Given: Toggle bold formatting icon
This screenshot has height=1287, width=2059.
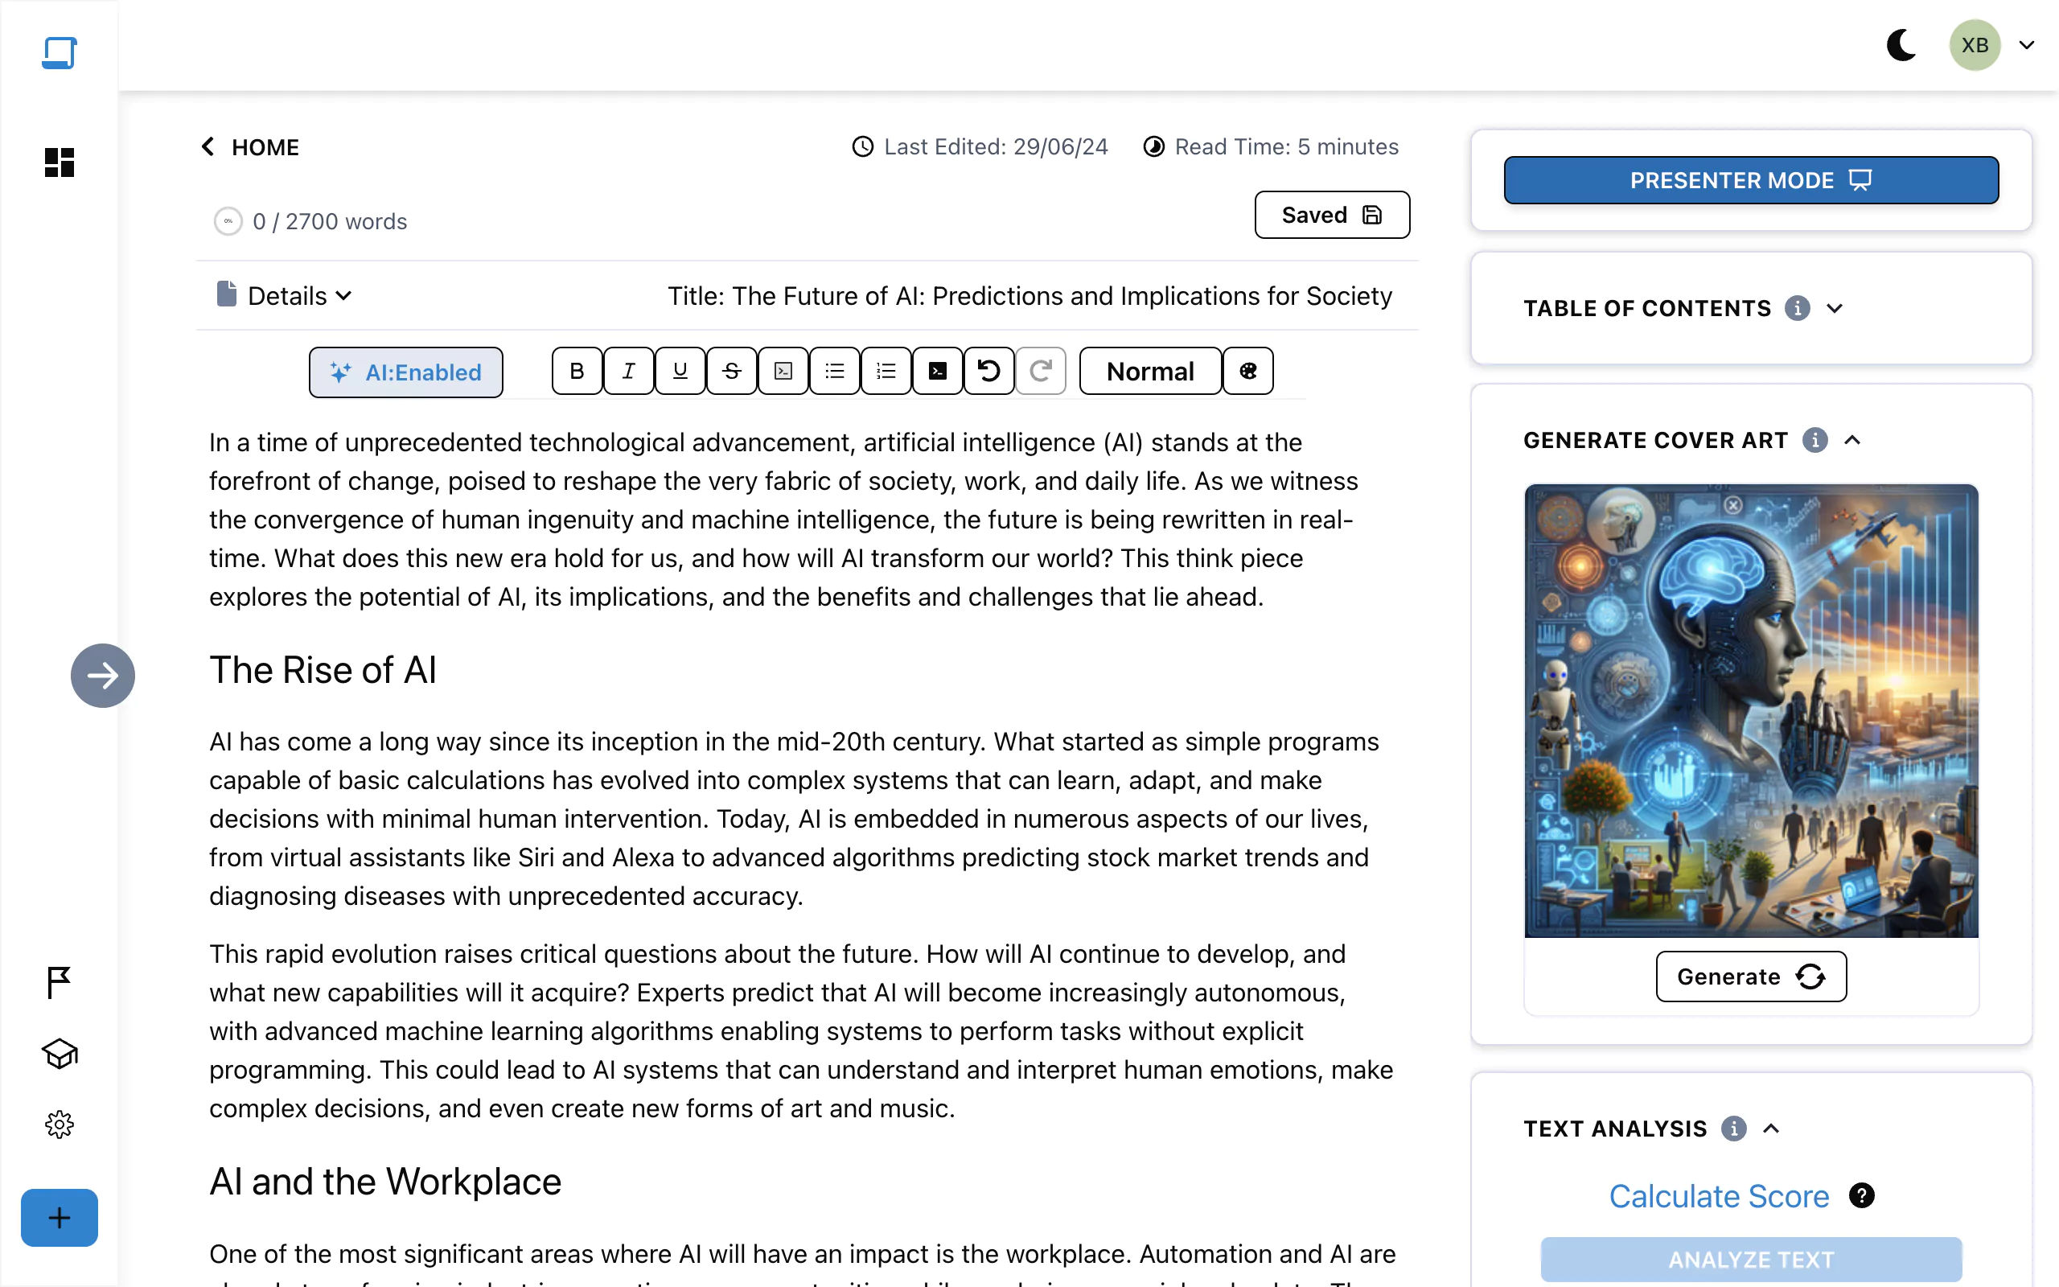Looking at the screenshot, I should pyautogui.click(x=577, y=371).
